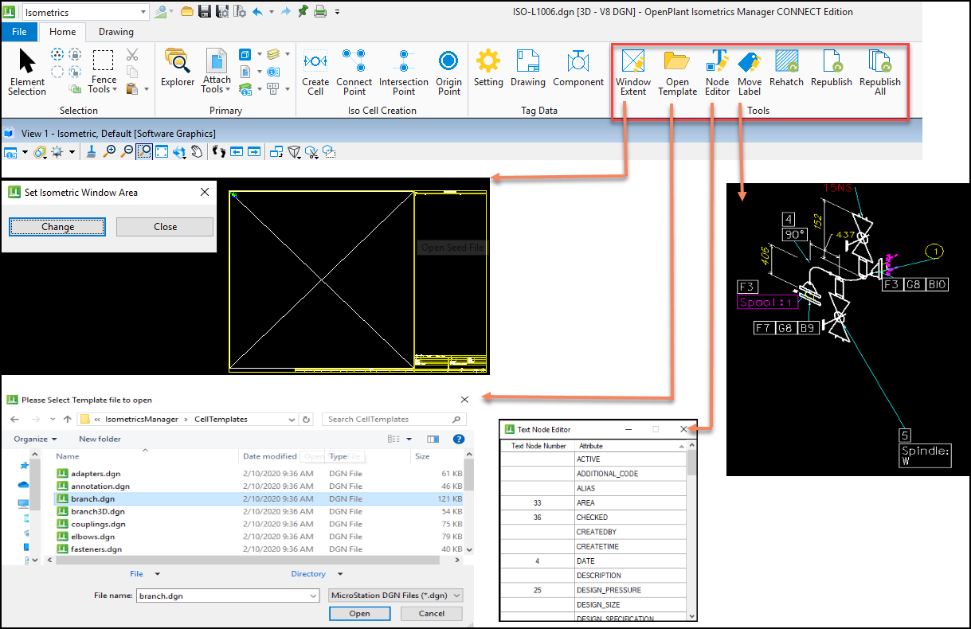Open the File menu tab

19,31
